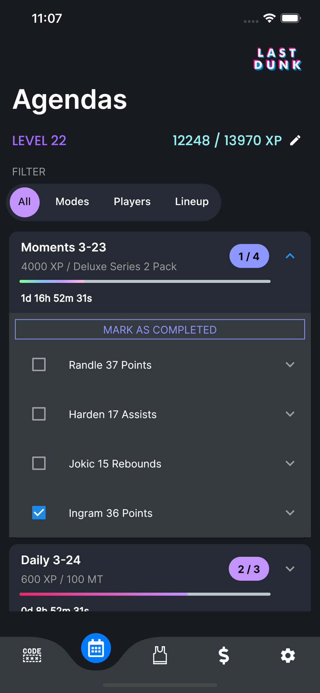Image resolution: width=320 pixels, height=693 pixels.
Task: Click the Moments 3-23 progress bar
Action: pos(145,281)
